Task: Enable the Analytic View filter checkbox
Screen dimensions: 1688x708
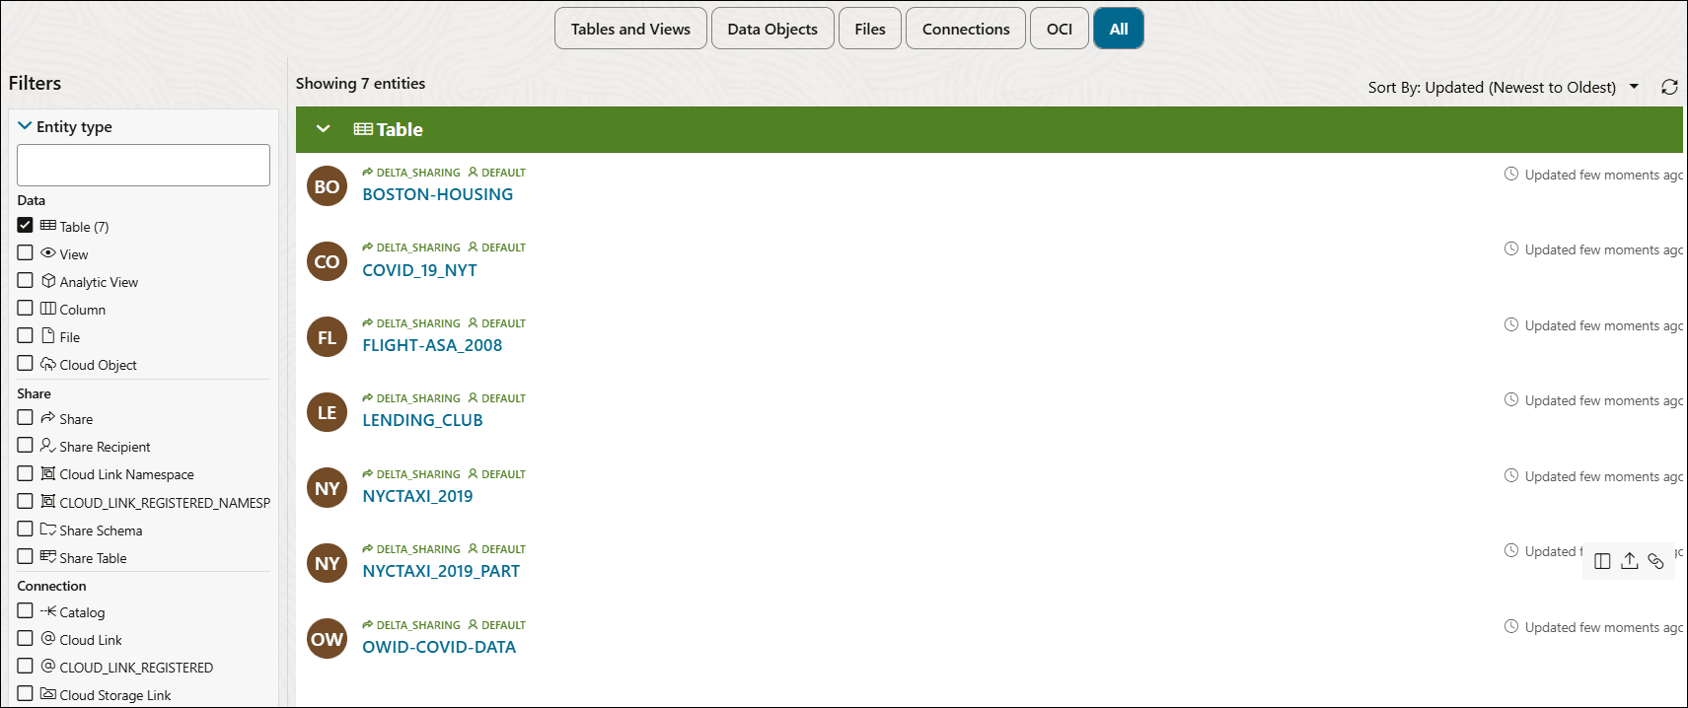Action: [26, 281]
